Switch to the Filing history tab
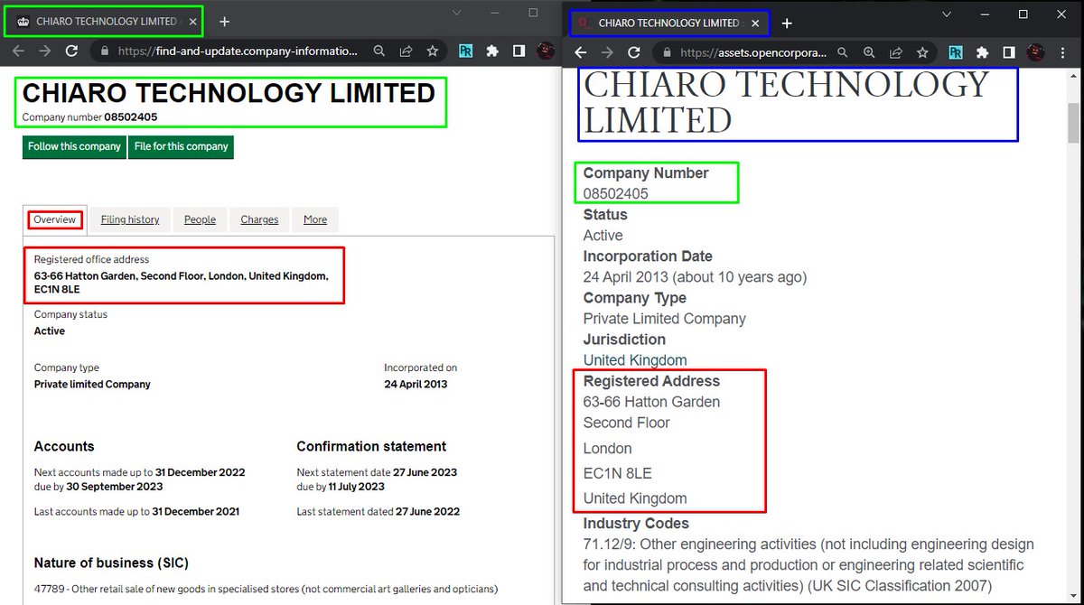This screenshot has height=605, width=1084. pos(130,219)
